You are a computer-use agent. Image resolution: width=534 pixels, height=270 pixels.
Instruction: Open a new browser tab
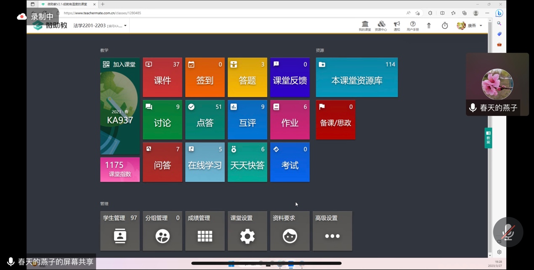coord(103,4)
